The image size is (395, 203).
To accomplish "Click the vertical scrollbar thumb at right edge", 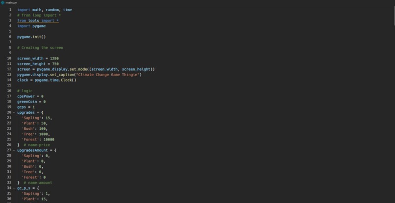I will [x=394, y=16].
